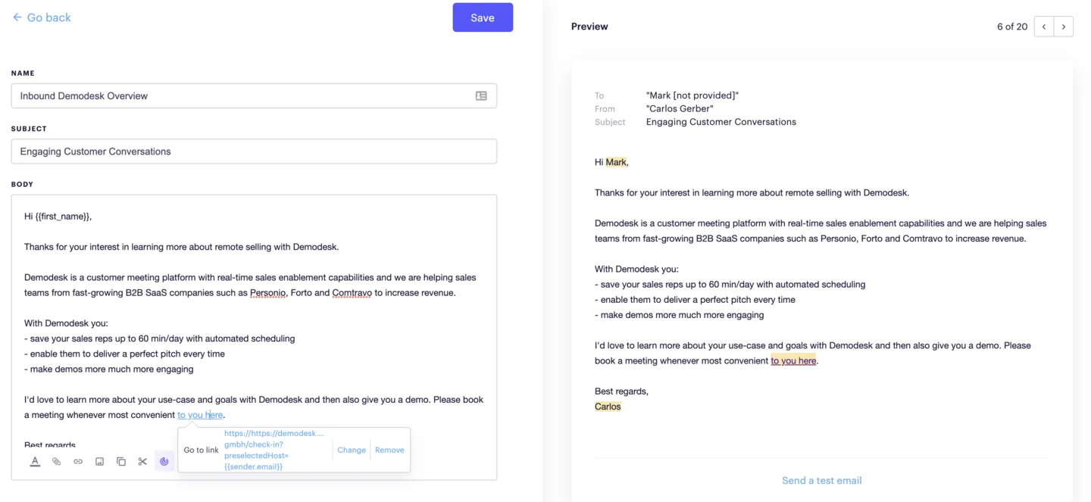Click 'make demos more much more engaging' in editor
Screen dimensions: 1091x502
point(109,369)
